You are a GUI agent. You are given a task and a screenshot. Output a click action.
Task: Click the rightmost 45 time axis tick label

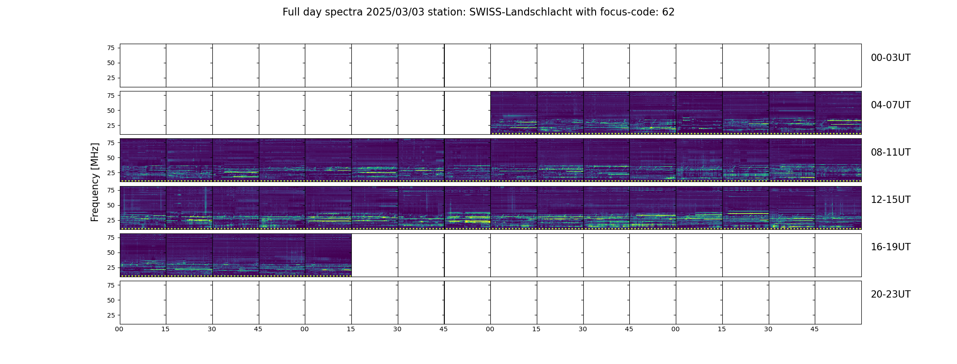pyautogui.click(x=814, y=329)
